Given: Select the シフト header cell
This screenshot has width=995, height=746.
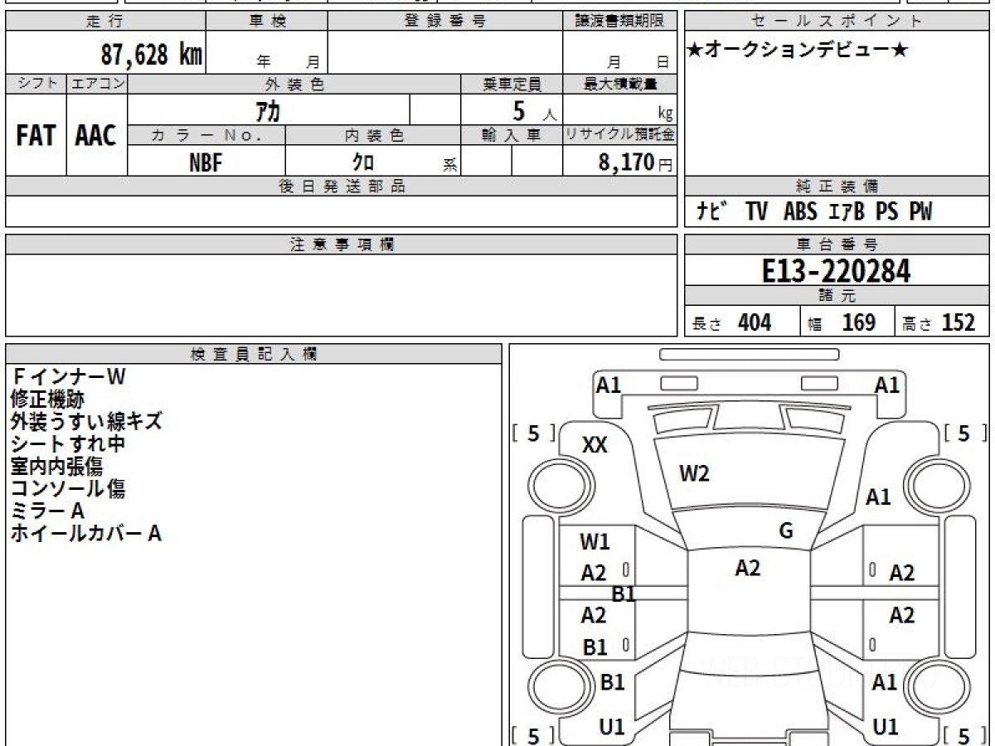Looking at the screenshot, I should coord(36,84).
